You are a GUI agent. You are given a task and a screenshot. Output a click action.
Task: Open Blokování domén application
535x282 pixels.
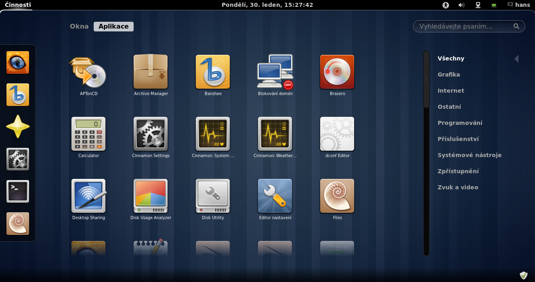(x=275, y=75)
